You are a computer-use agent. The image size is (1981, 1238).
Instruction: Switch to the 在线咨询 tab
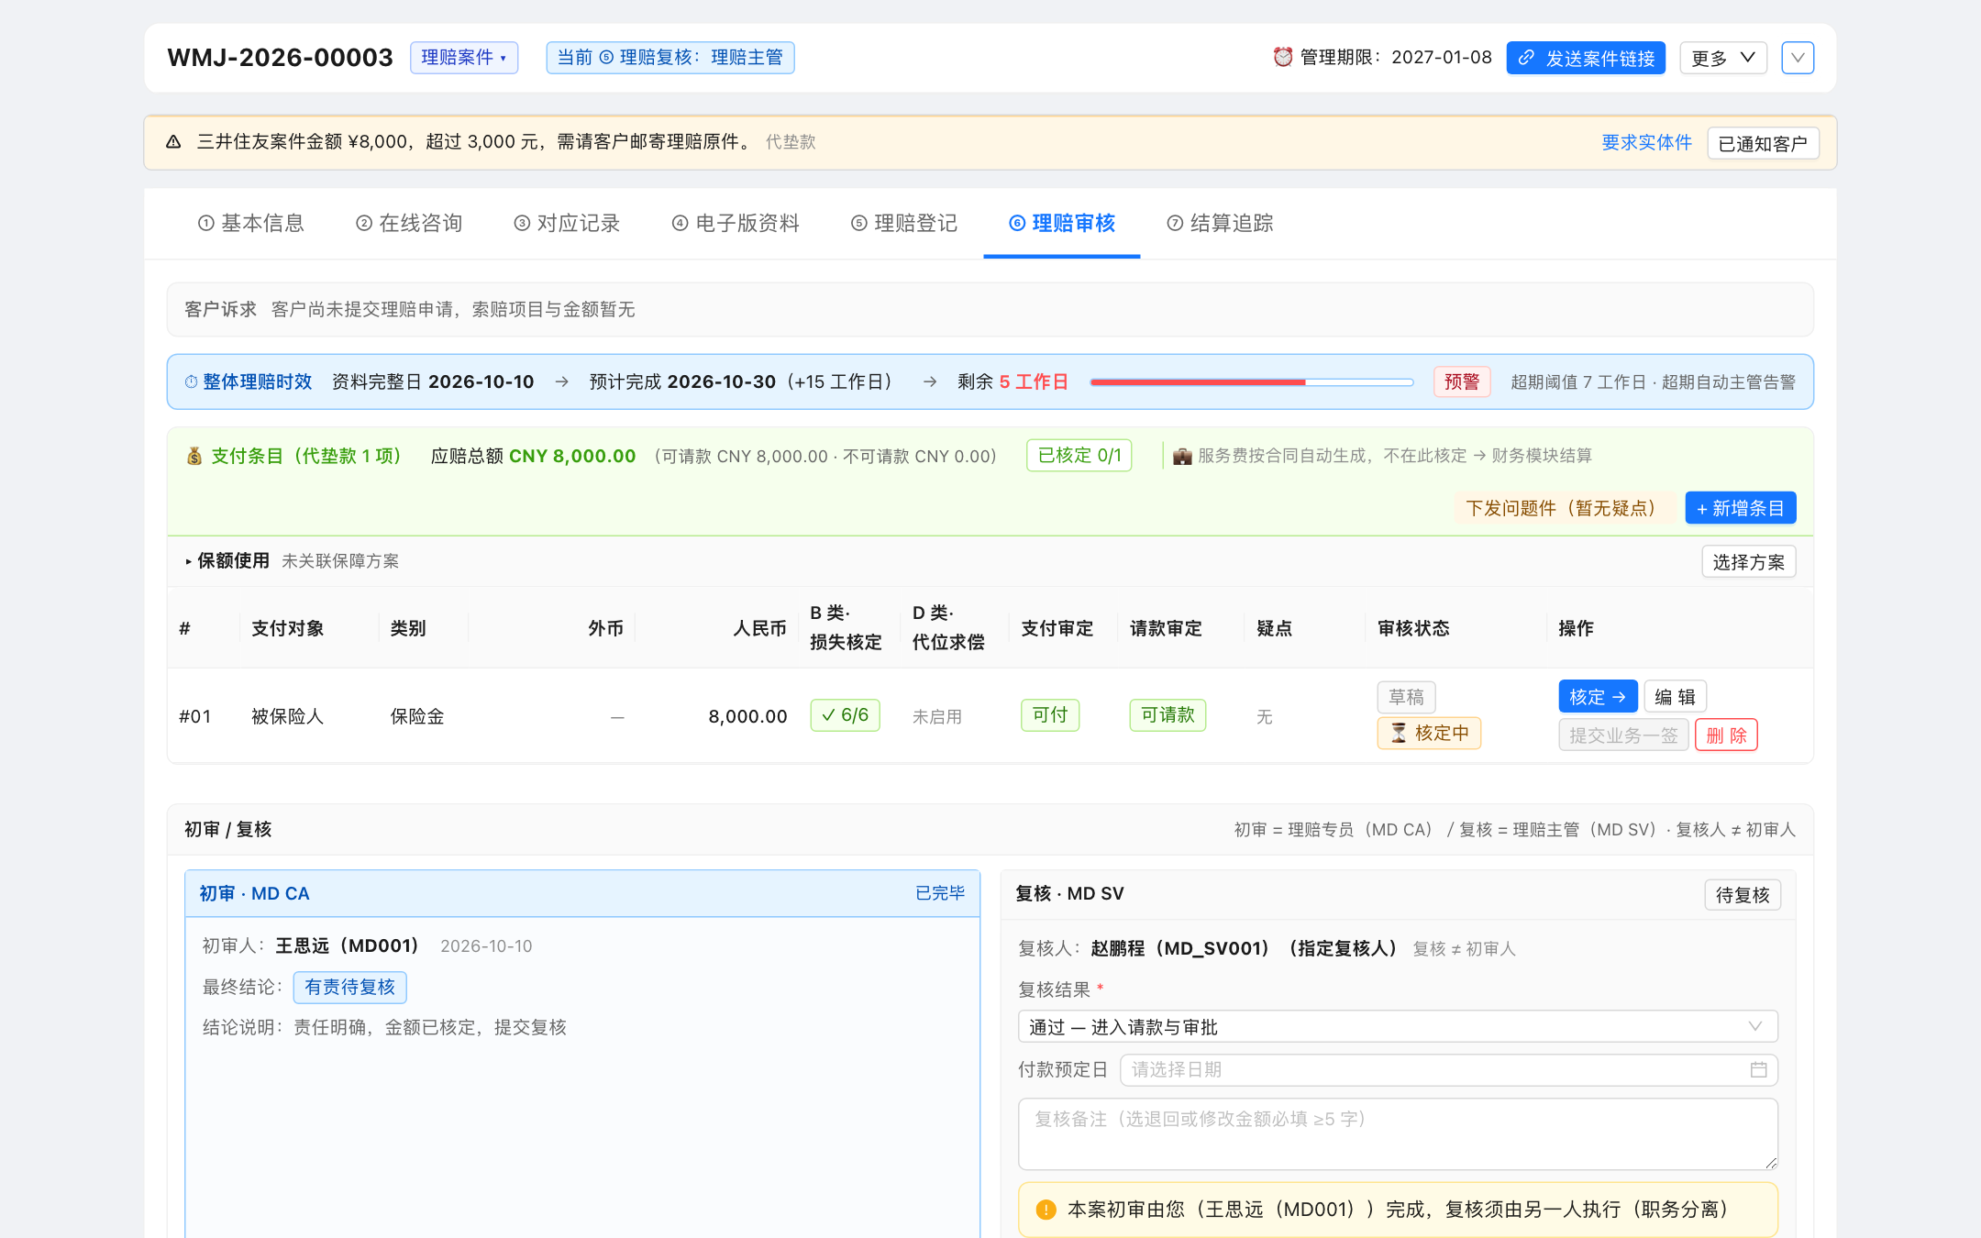(x=409, y=223)
